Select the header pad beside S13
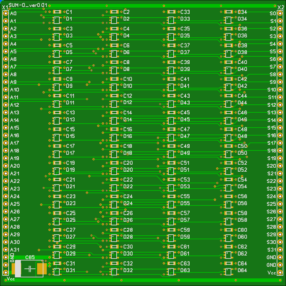Viewport: 286px width, 286px height. click(x=280, y=113)
